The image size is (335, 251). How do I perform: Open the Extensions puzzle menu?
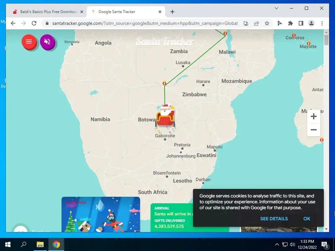pyautogui.click(x=291, y=23)
